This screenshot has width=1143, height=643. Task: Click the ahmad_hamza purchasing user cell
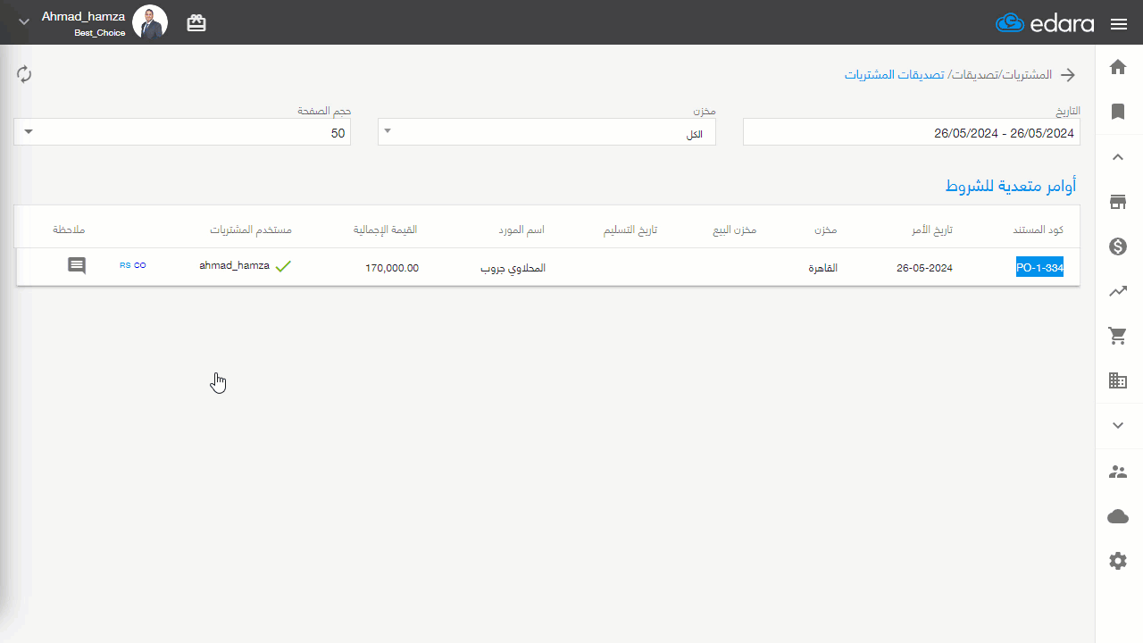click(x=234, y=265)
